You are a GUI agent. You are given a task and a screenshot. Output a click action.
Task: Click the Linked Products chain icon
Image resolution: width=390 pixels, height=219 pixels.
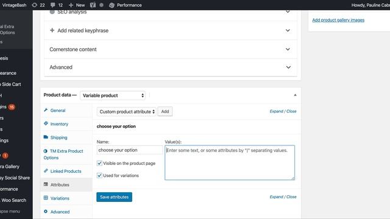point(46,171)
